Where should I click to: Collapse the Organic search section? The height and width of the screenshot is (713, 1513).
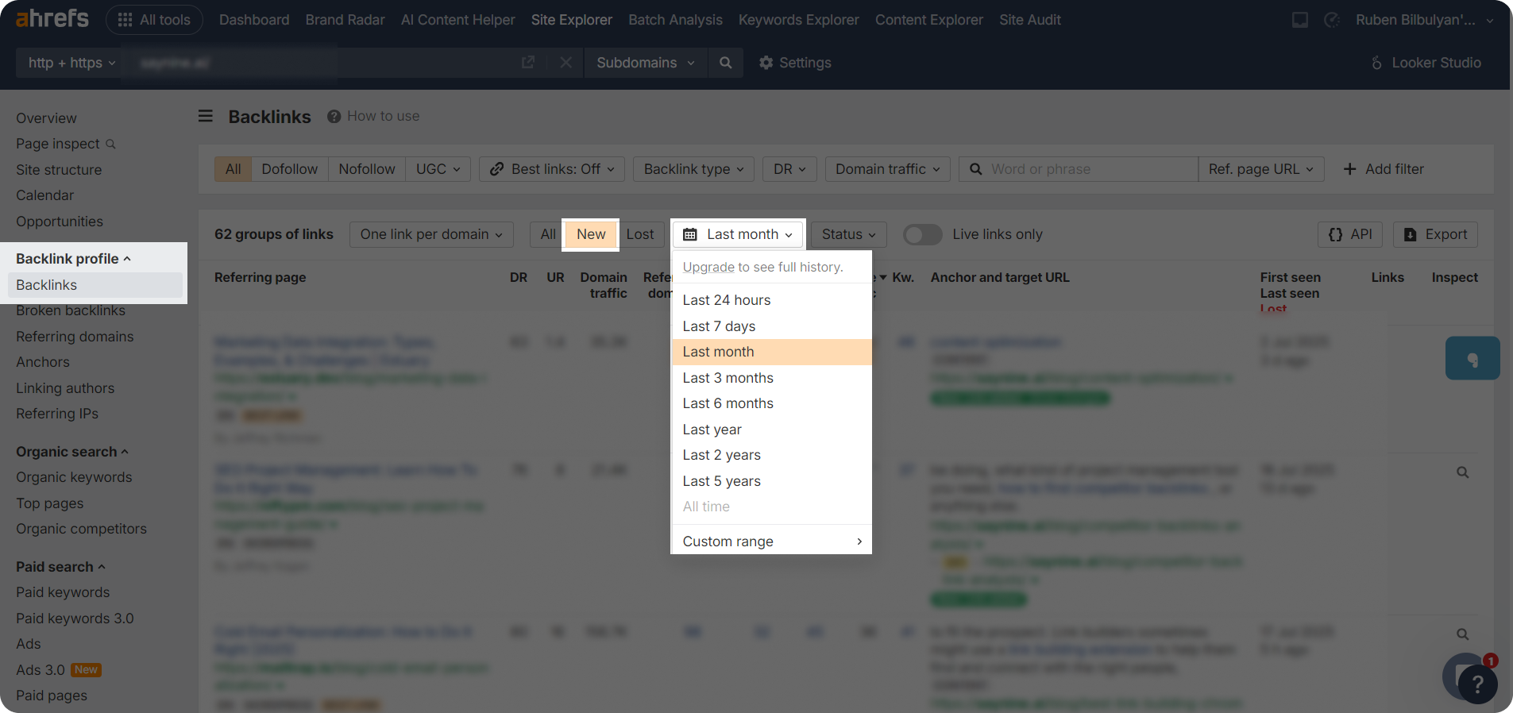tap(71, 452)
